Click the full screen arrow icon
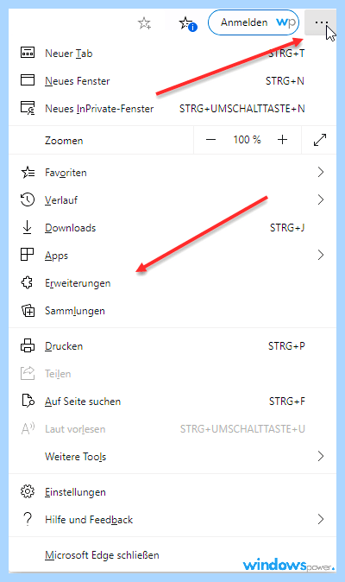 point(319,140)
